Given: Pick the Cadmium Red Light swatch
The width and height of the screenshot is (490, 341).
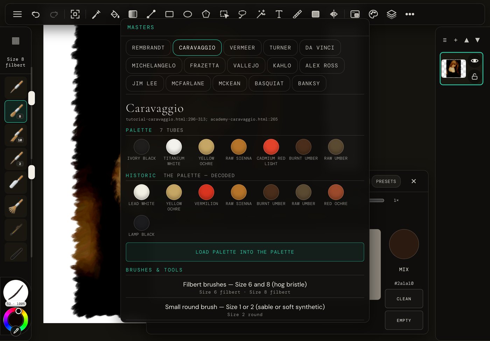Looking at the screenshot, I should [271, 147].
